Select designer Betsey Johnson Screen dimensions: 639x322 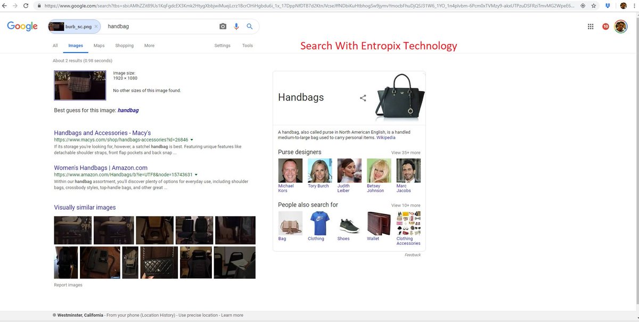coord(379,176)
